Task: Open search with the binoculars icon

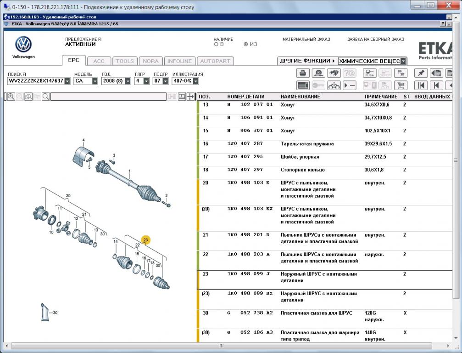Action: [x=334, y=73]
